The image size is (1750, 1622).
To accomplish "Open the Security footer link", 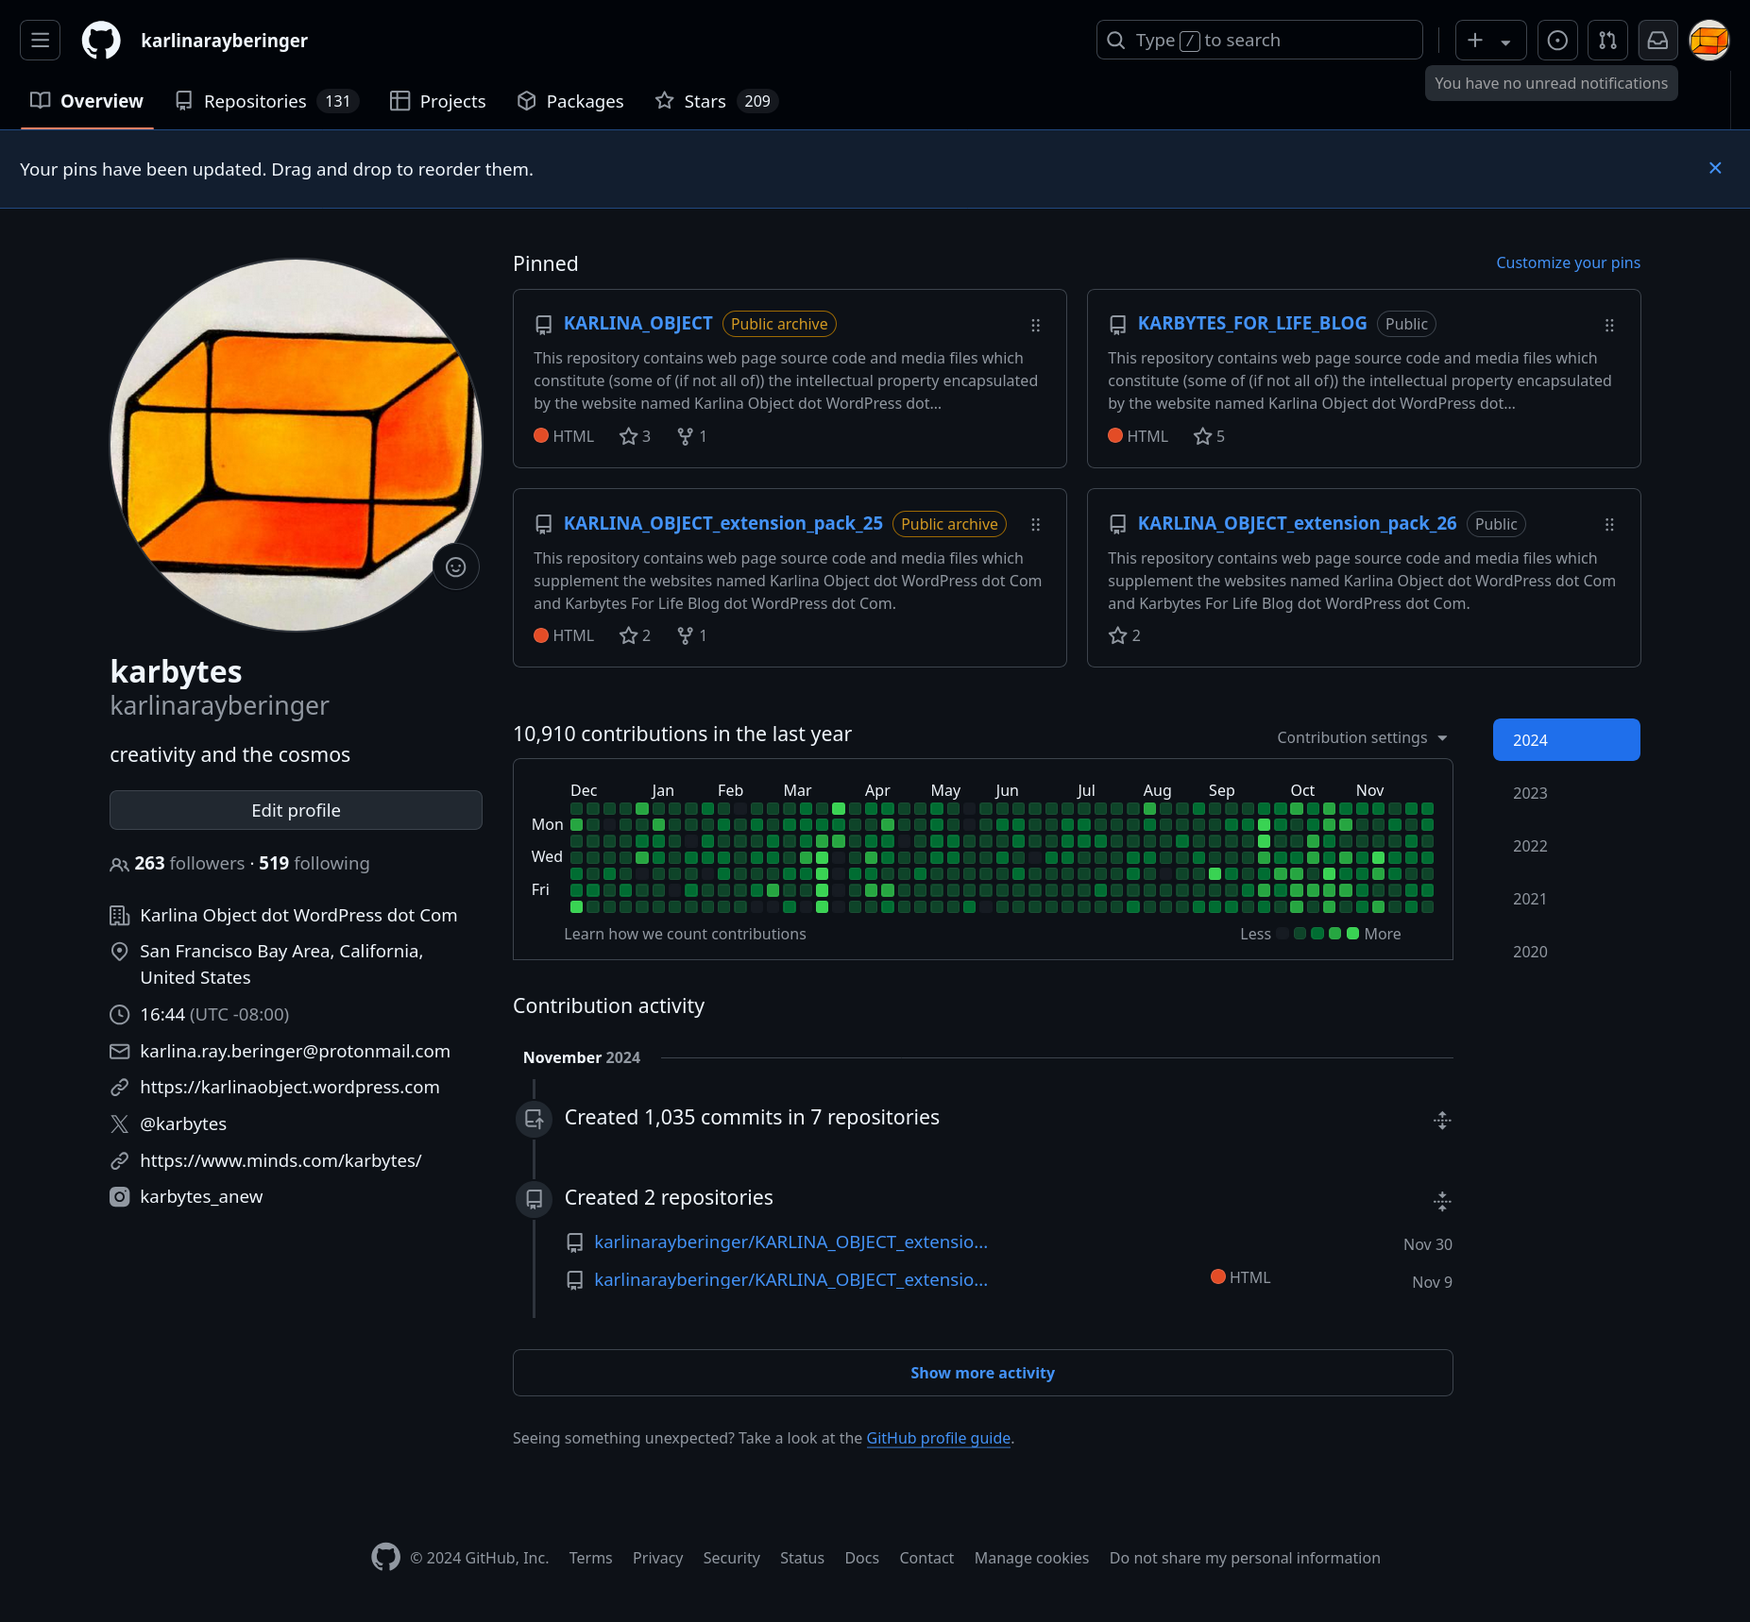I will tap(731, 1558).
